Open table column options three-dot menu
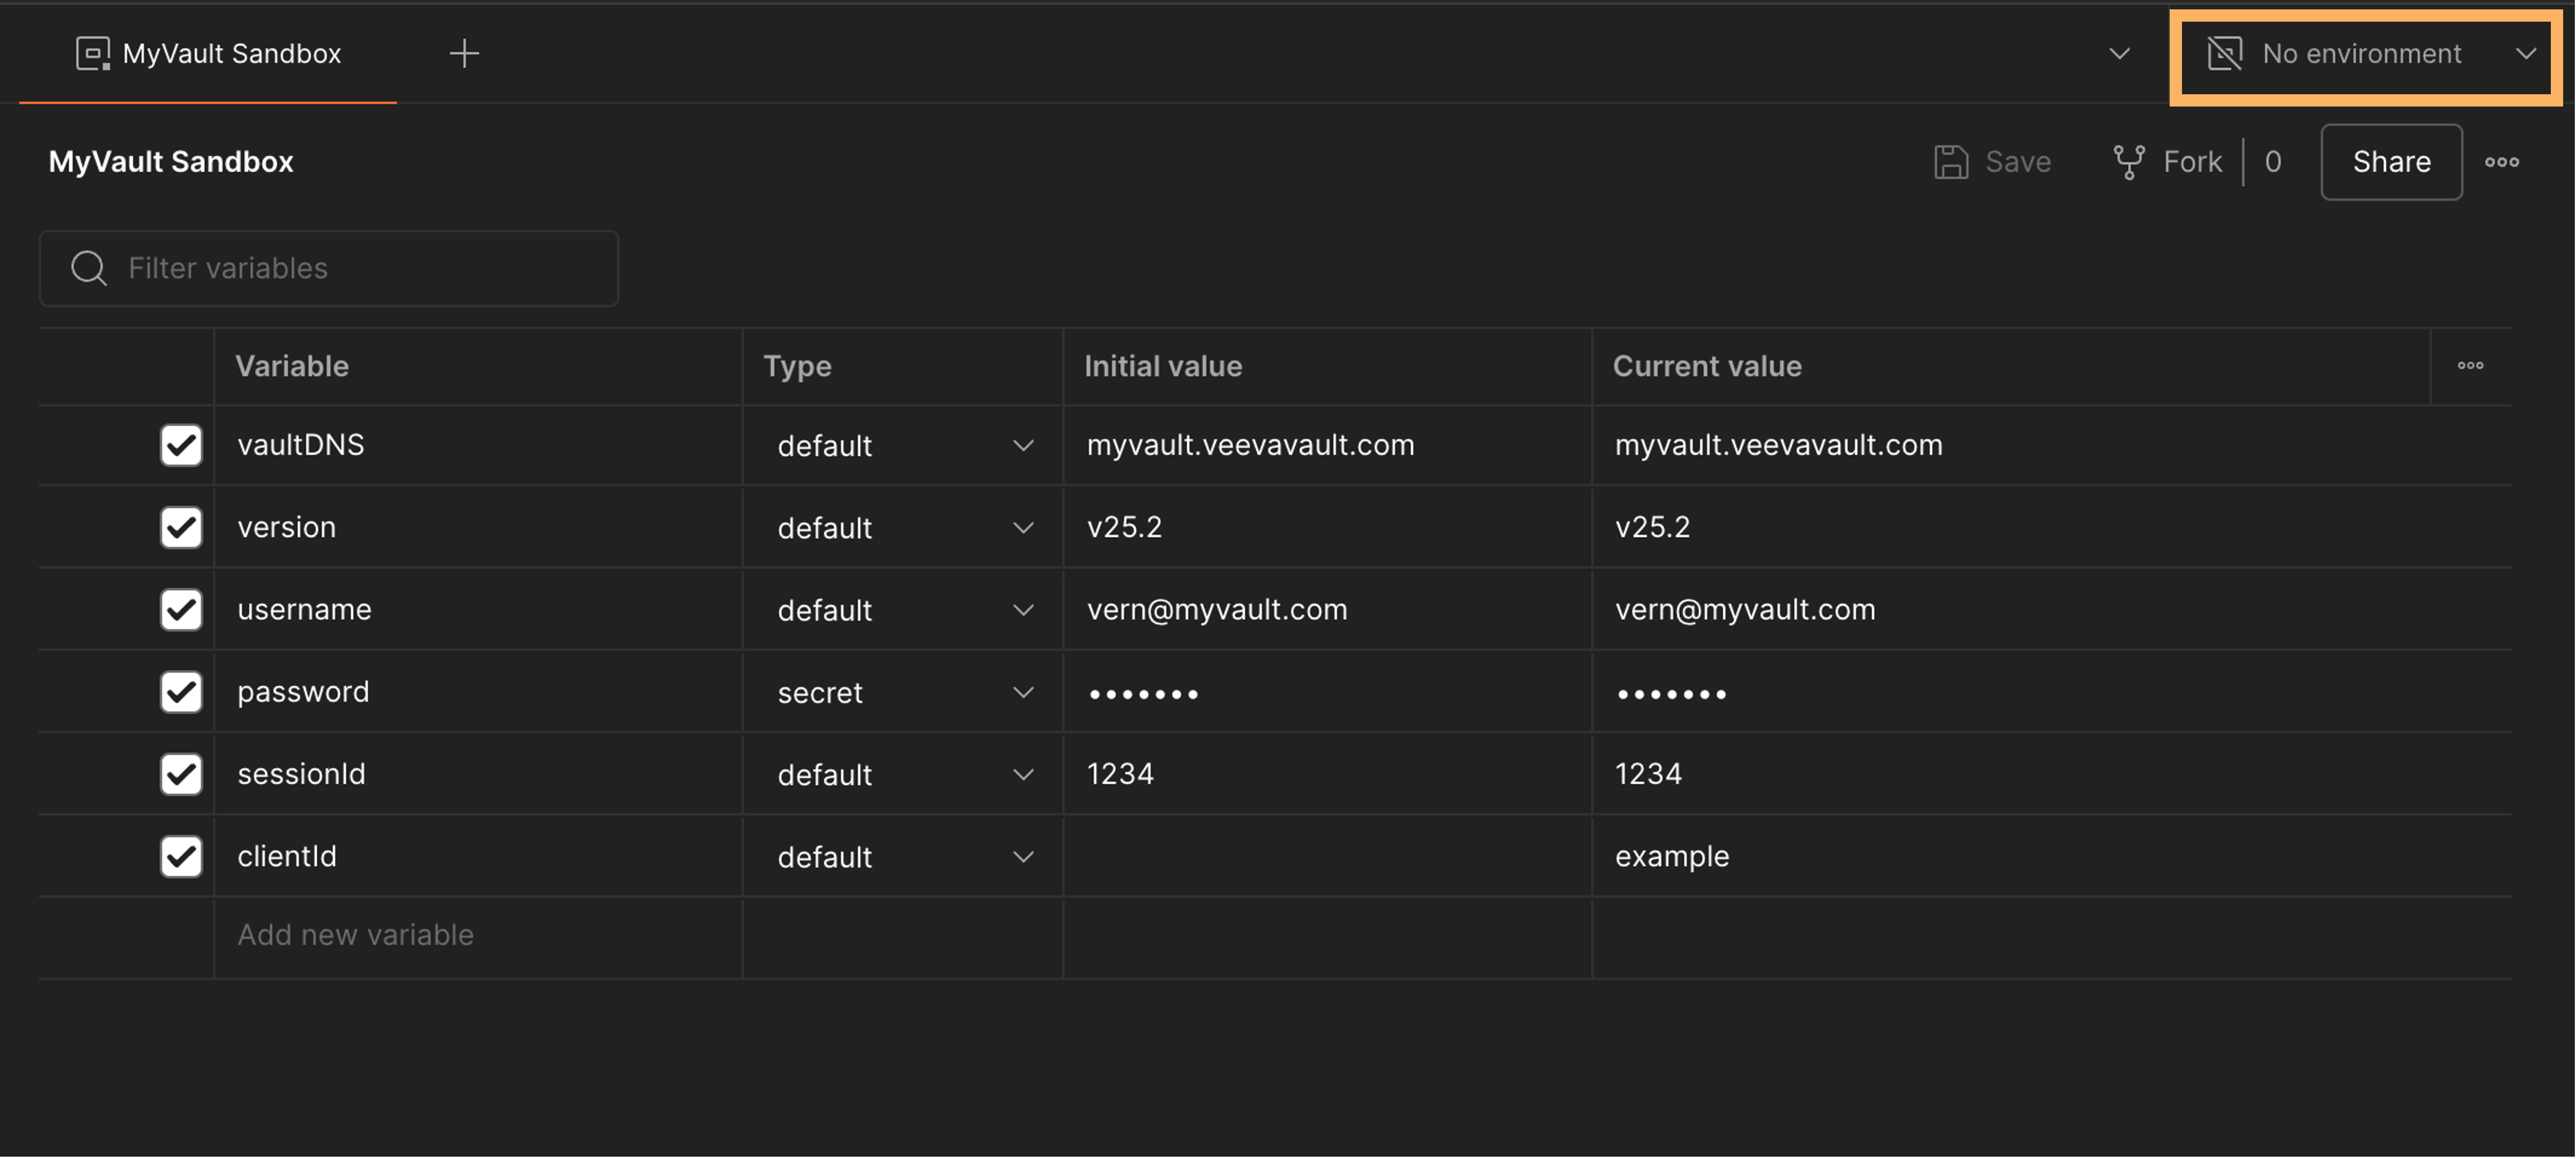The image size is (2576, 1159). [x=2470, y=366]
